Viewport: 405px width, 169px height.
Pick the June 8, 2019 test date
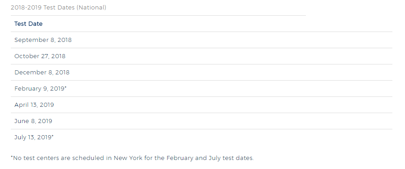point(33,121)
